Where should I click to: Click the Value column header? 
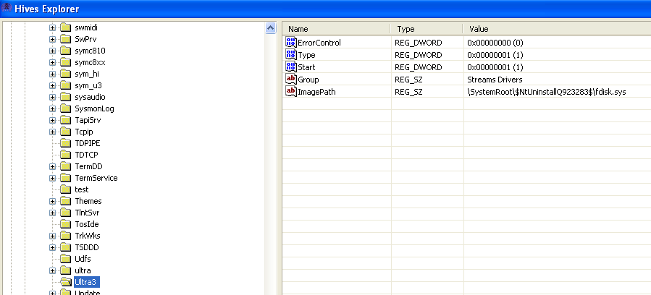[554, 29]
